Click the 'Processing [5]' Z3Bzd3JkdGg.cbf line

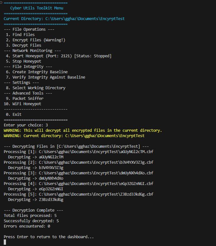click(78, 194)
